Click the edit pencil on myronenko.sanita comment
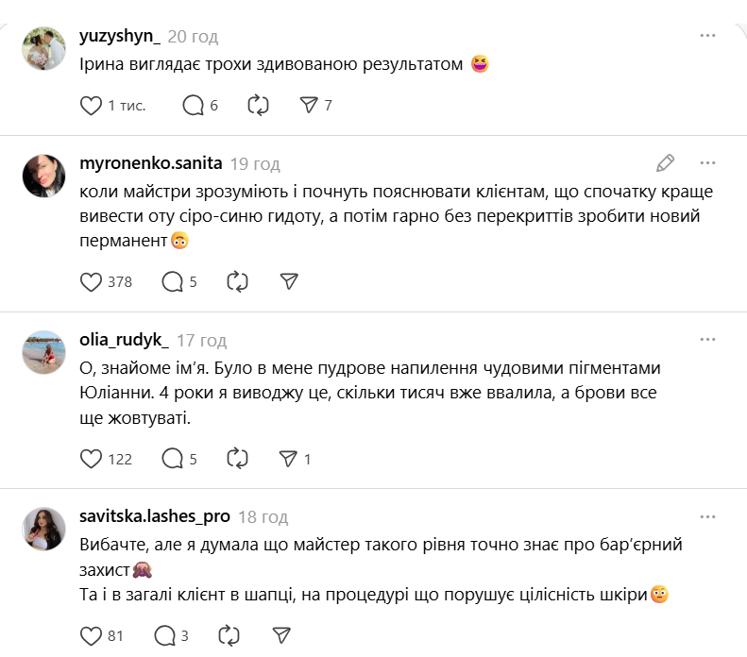Image resolution: width=747 pixels, height=657 pixels. [665, 161]
